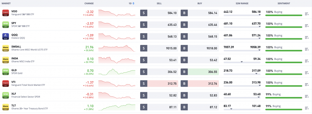Sell INDA at 53.41
Image resolution: width=312 pixels, height=114 pixels.
[x=159, y=60]
